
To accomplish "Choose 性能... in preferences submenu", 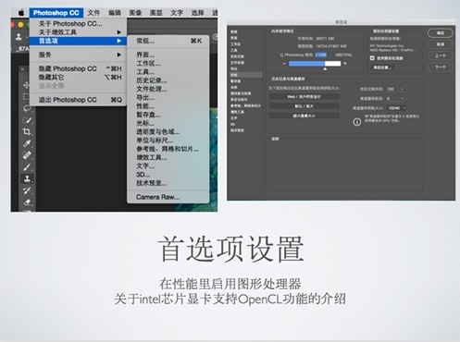I will [x=168, y=106].
